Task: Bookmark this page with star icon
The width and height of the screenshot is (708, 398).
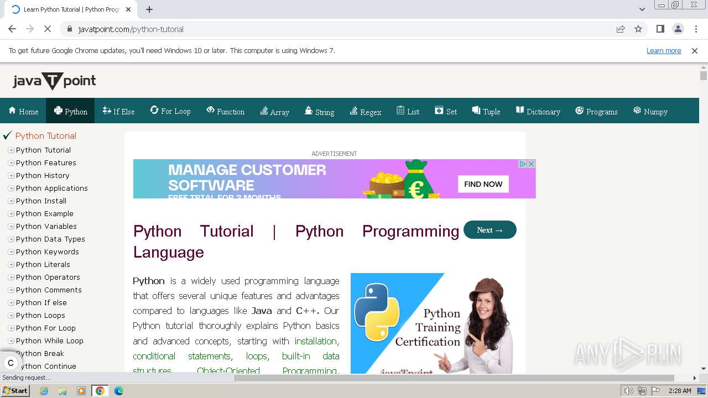Action: click(638, 29)
